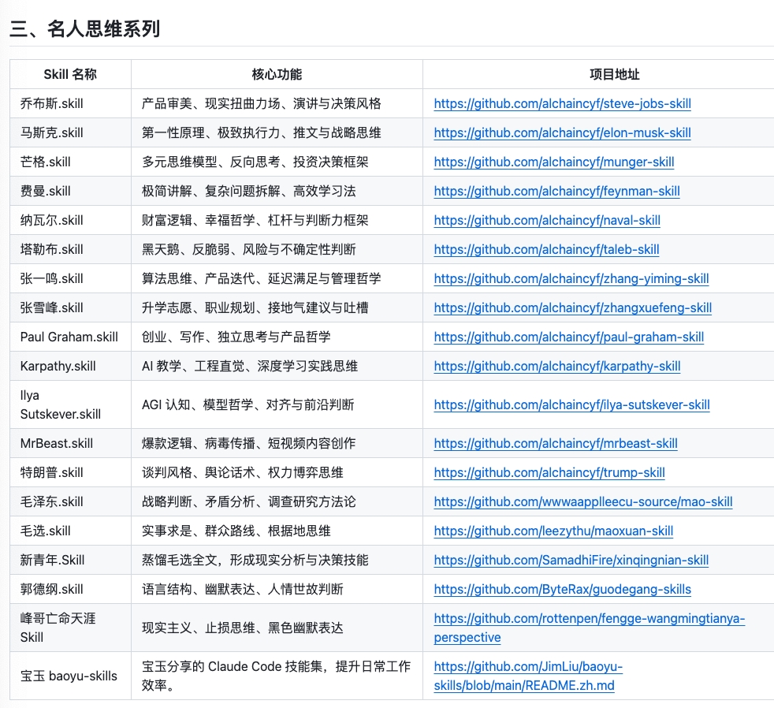This screenshot has width=774, height=708.
Task: Open the leezythu/maoxuan-skill link
Action: [553, 531]
